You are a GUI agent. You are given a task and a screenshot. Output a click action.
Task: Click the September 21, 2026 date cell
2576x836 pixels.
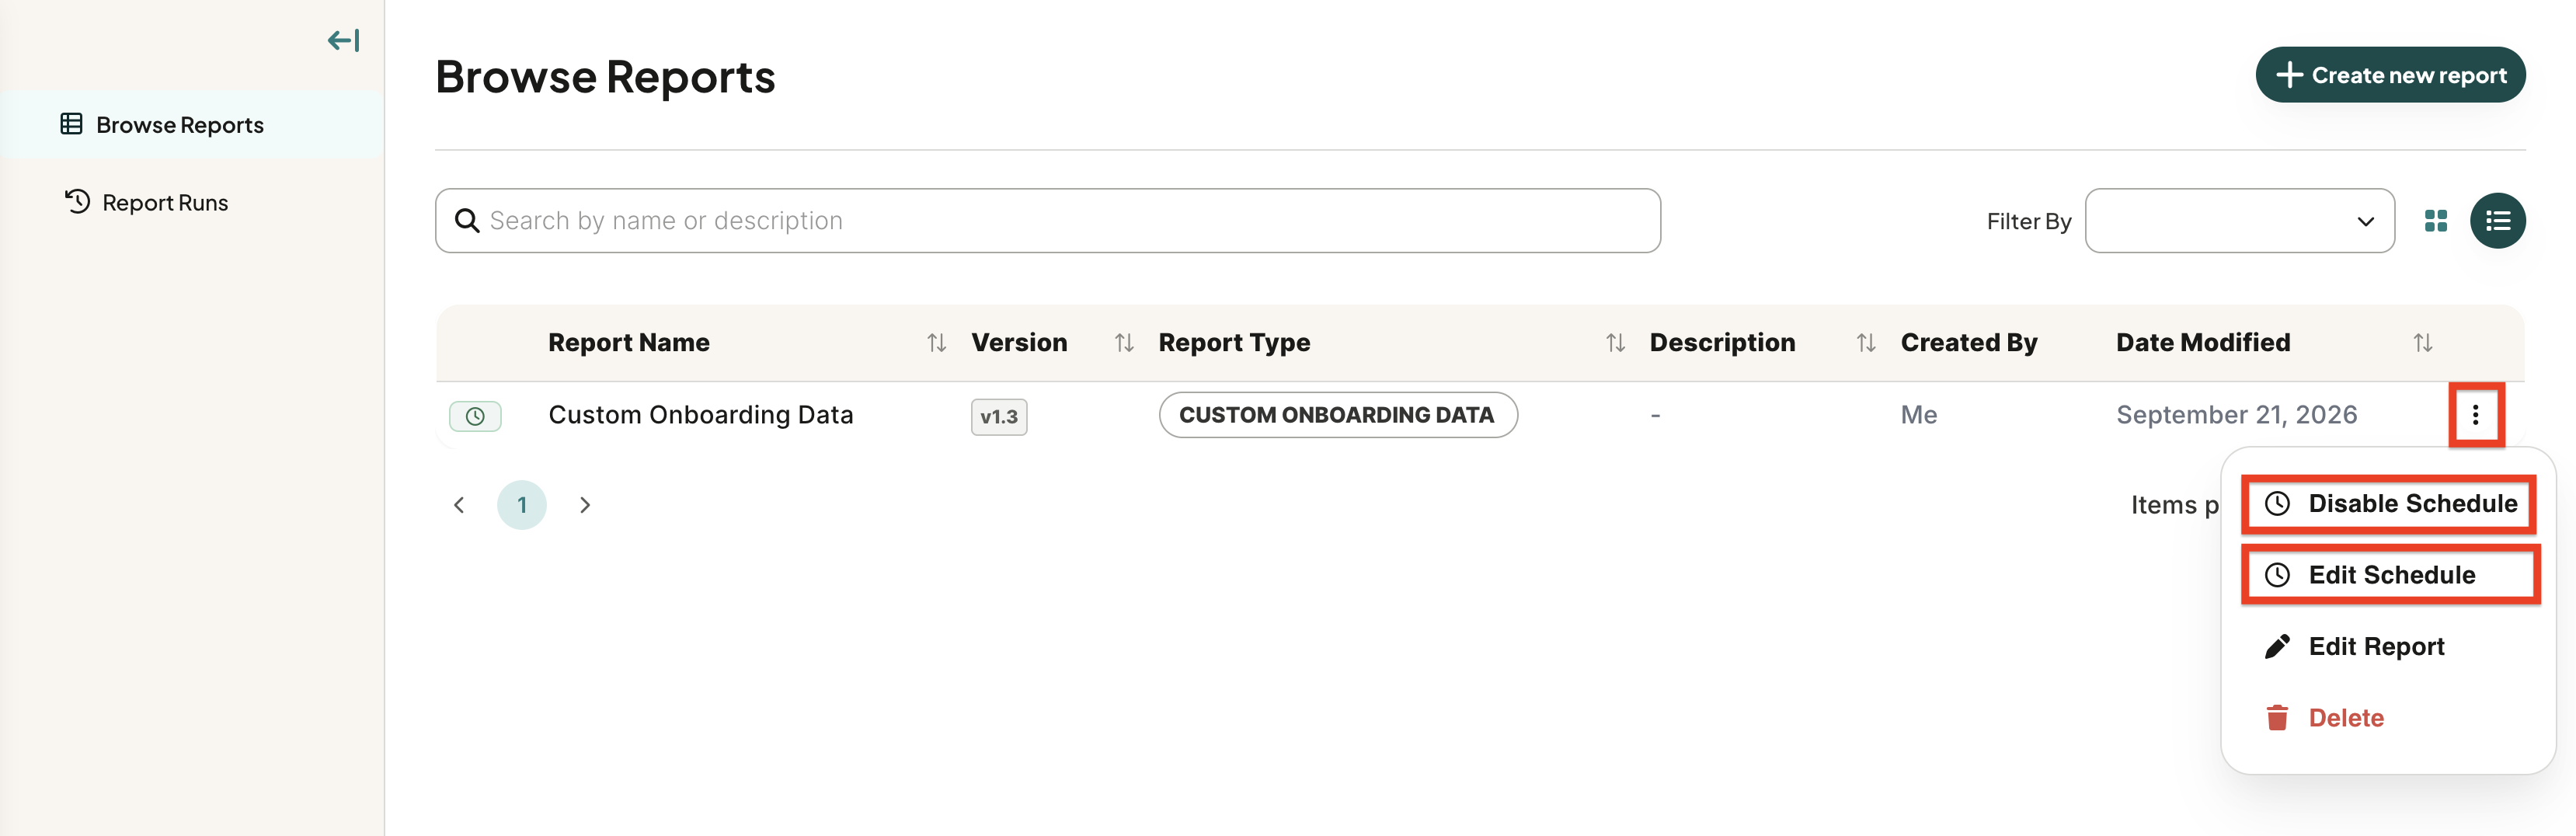point(2236,415)
